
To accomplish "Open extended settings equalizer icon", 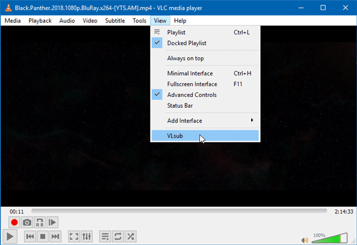I will click(x=87, y=237).
